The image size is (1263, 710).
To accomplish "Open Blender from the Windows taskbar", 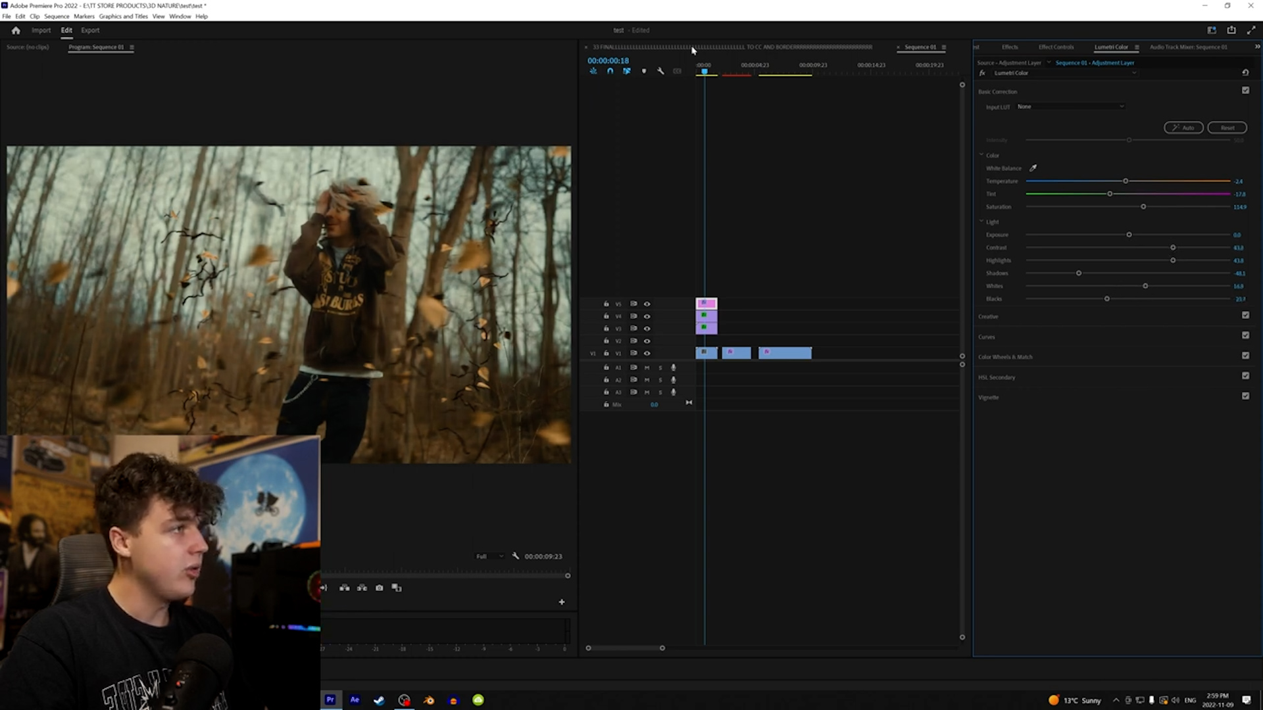I will pyautogui.click(x=429, y=700).
